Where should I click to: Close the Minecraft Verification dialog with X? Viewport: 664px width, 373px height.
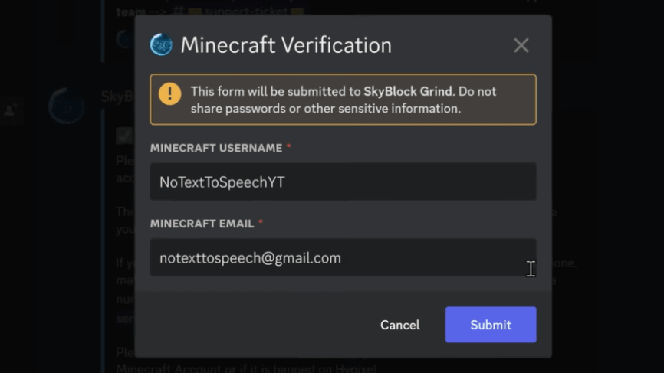click(521, 45)
